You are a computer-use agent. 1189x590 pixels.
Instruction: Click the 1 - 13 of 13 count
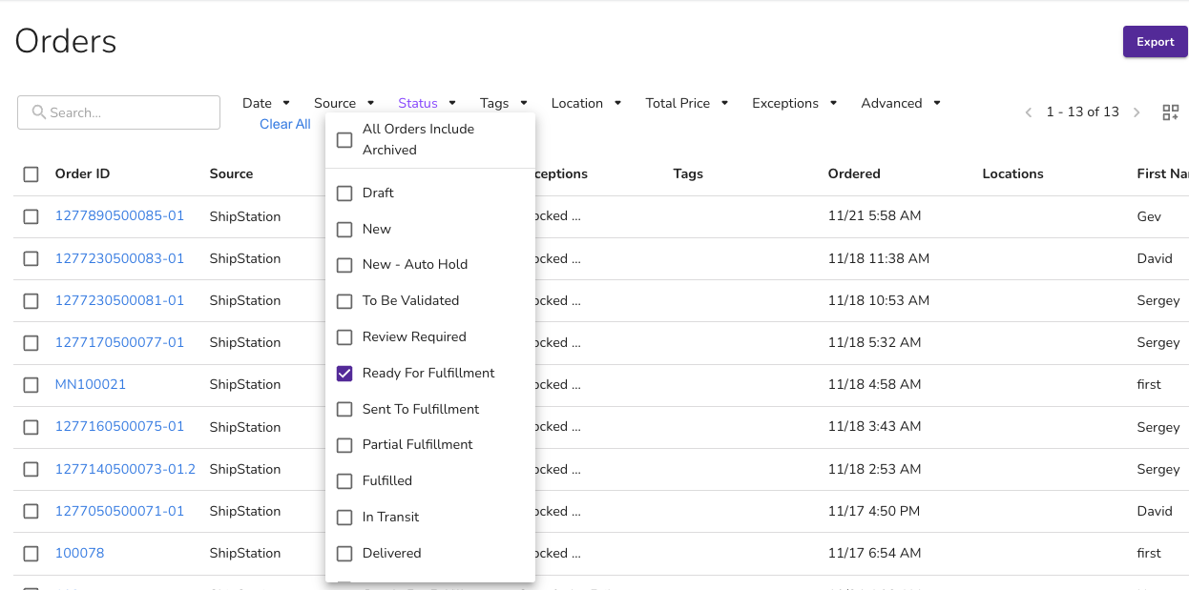(x=1082, y=112)
